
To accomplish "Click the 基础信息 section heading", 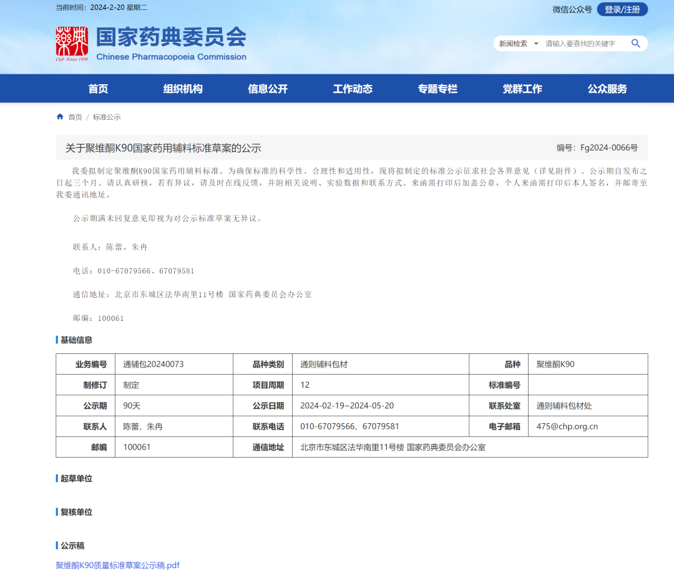I will 76,340.
